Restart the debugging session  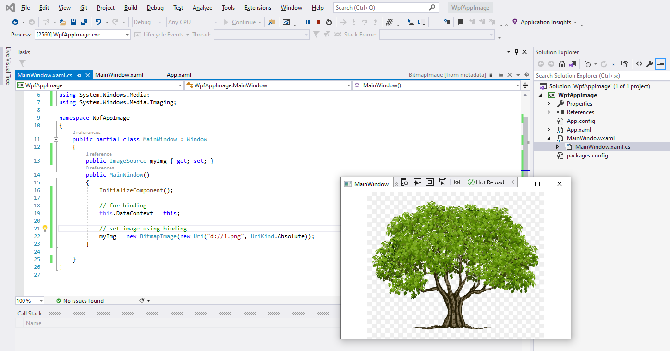coord(329,22)
